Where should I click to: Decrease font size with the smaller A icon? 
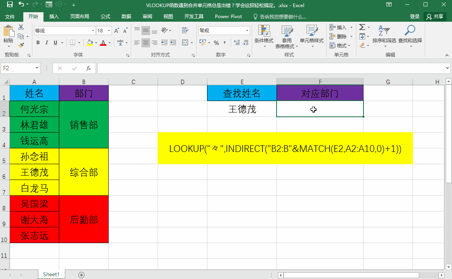pyautogui.click(x=125, y=30)
